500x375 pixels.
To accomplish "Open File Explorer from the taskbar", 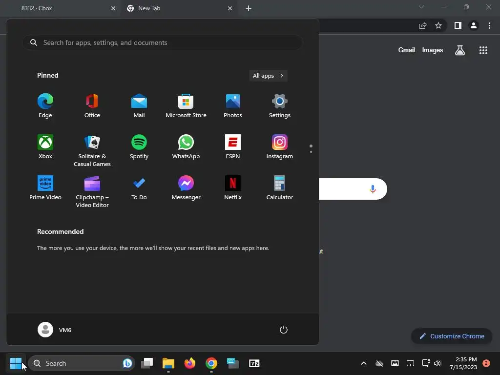I will tap(168, 363).
